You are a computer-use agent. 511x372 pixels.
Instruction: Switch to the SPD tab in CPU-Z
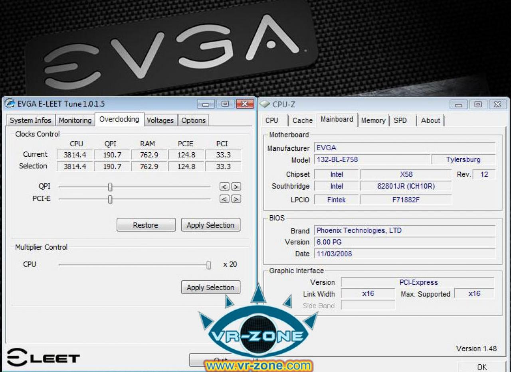click(400, 120)
